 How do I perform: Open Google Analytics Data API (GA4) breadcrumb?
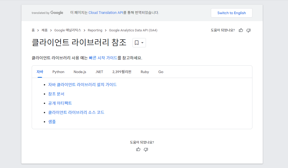click(133, 30)
